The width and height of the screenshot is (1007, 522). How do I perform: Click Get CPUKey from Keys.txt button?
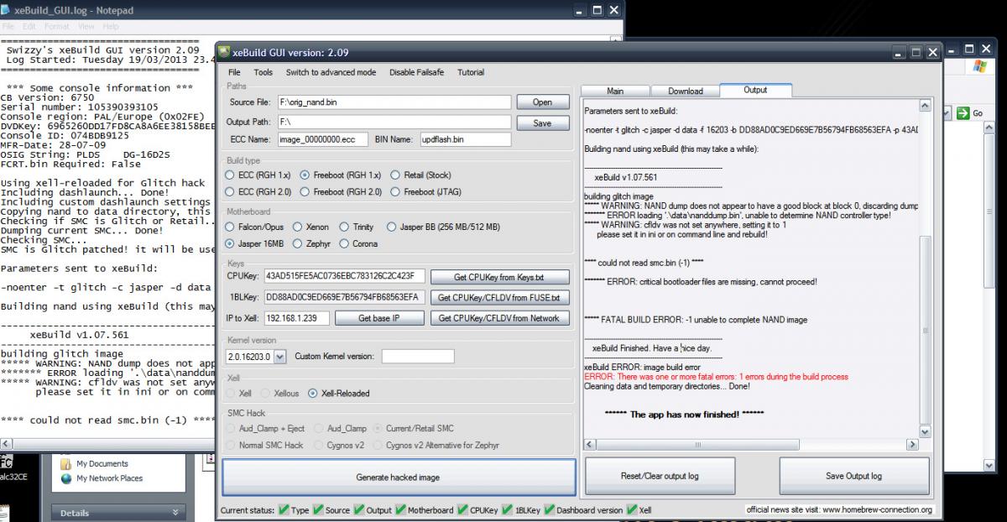tap(498, 277)
